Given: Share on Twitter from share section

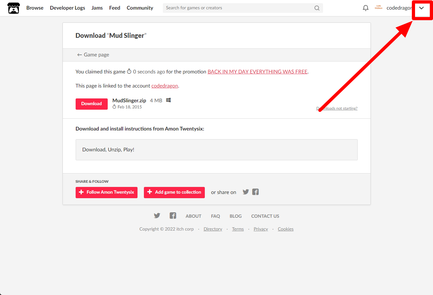Looking at the screenshot, I should 246,192.
